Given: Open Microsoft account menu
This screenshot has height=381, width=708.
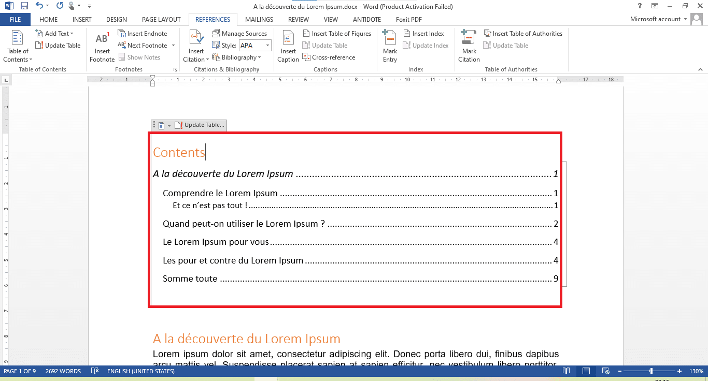Looking at the screenshot, I should (x=658, y=19).
